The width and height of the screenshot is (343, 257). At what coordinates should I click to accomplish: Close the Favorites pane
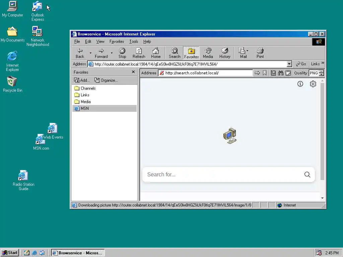point(133,72)
